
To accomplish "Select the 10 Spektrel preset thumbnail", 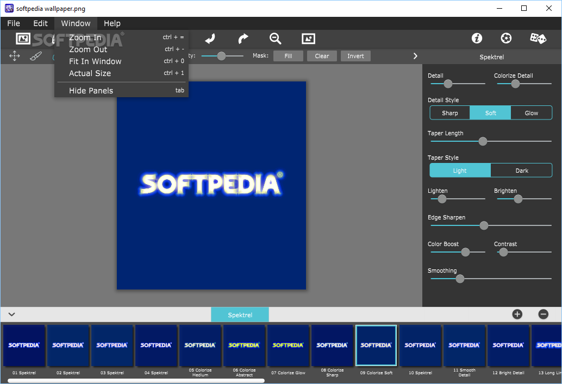I will pyautogui.click(x=420, y=345).
